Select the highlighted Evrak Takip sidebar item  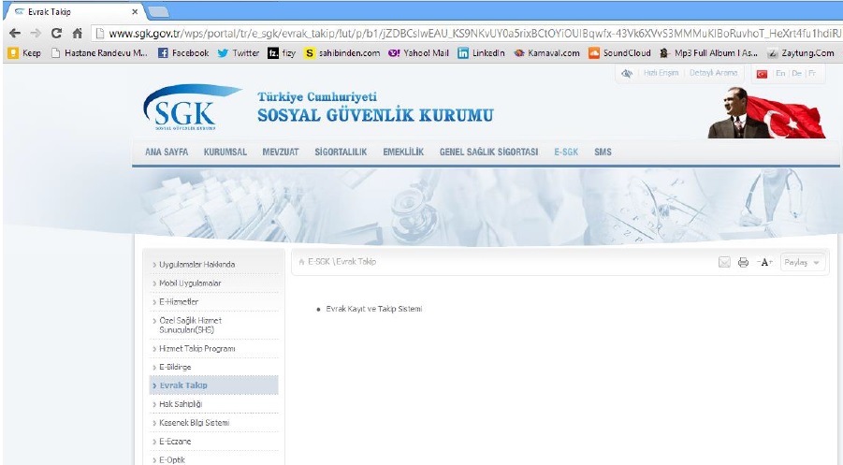(213, 385)
